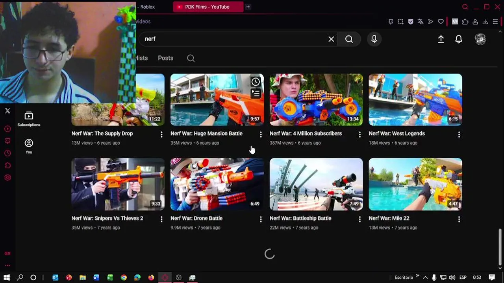Click the profile account icon in the toolbar

475,22
